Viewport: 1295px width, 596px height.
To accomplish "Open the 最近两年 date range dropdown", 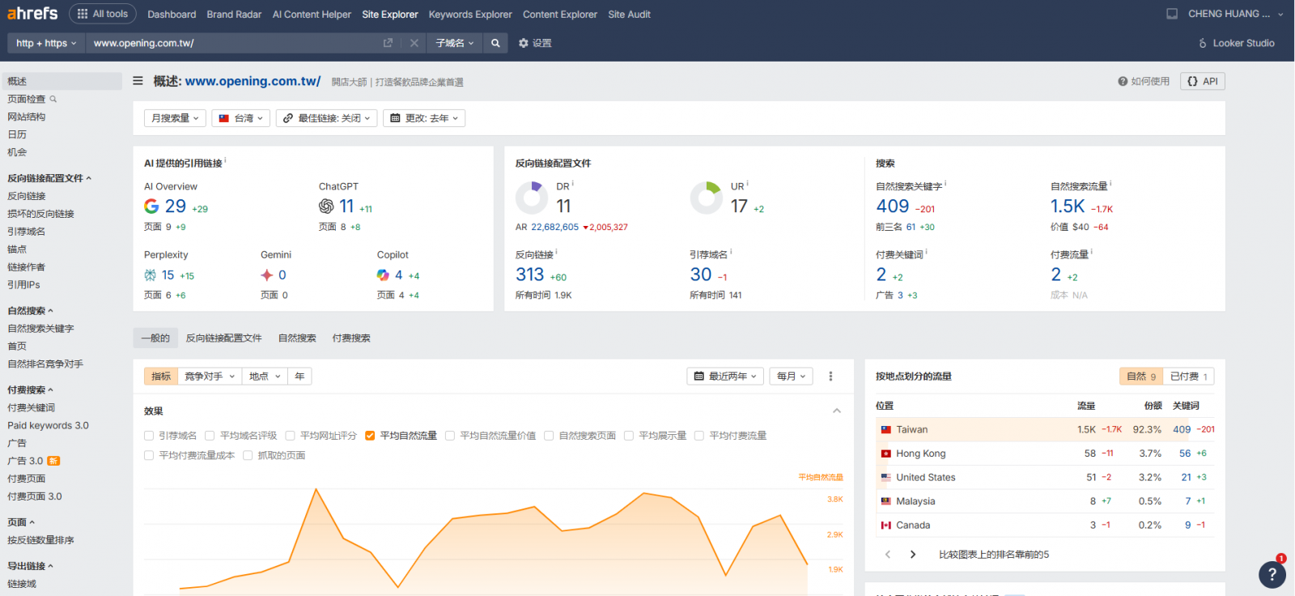I will tap(726, 377).
